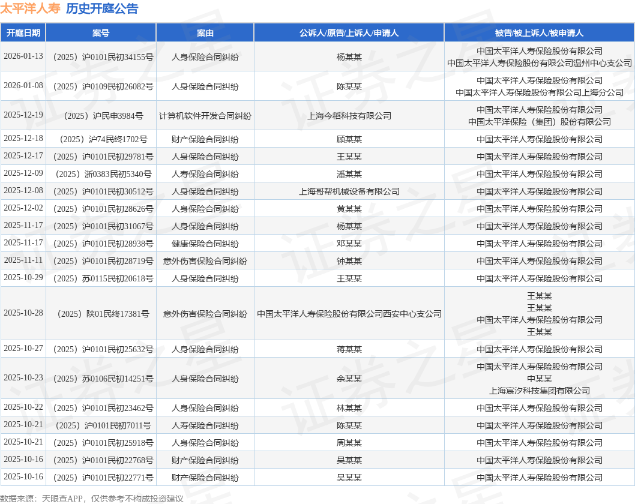Select the 被告/被上诉人/被申请人 column header

tap(540, 33)
